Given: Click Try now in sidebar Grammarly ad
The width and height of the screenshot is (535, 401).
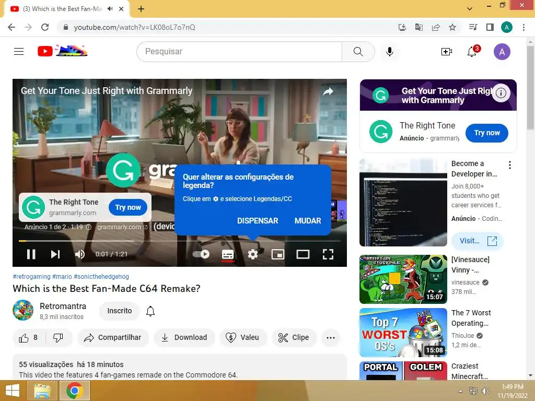Looking at the screenshot, I should tap(487, 133).
